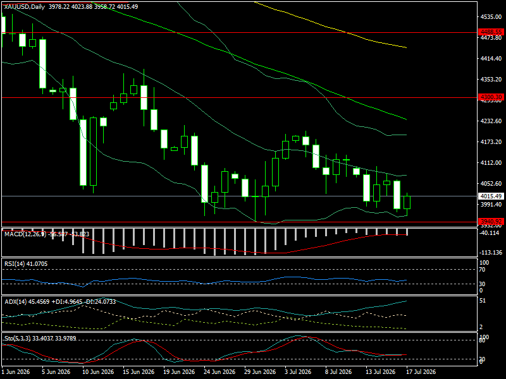Image resolution: width=506 pixels, height=379 pixels.
Task: Click the current price tag 4015.49
Action: (x=491, y=196)
